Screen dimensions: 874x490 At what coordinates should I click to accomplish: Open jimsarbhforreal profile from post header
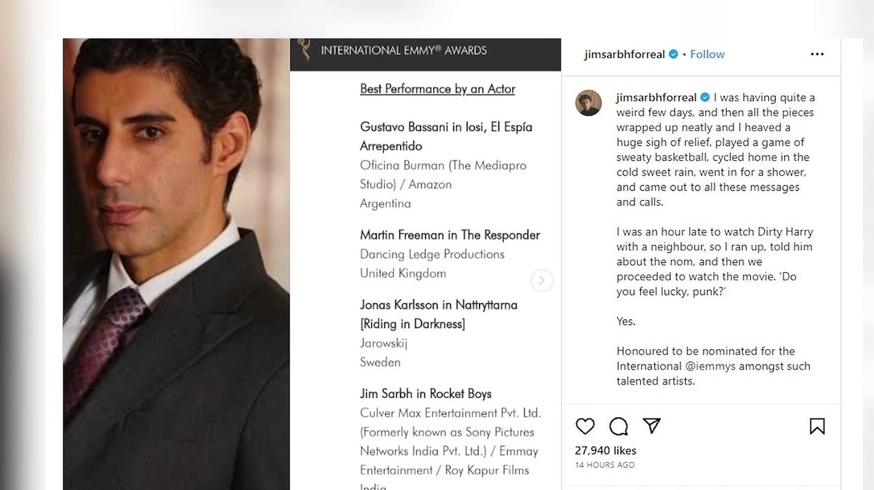[x=624, y=54]
